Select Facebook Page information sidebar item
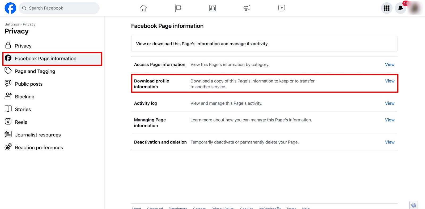The image size is (425, 209). tap(52, 59)
